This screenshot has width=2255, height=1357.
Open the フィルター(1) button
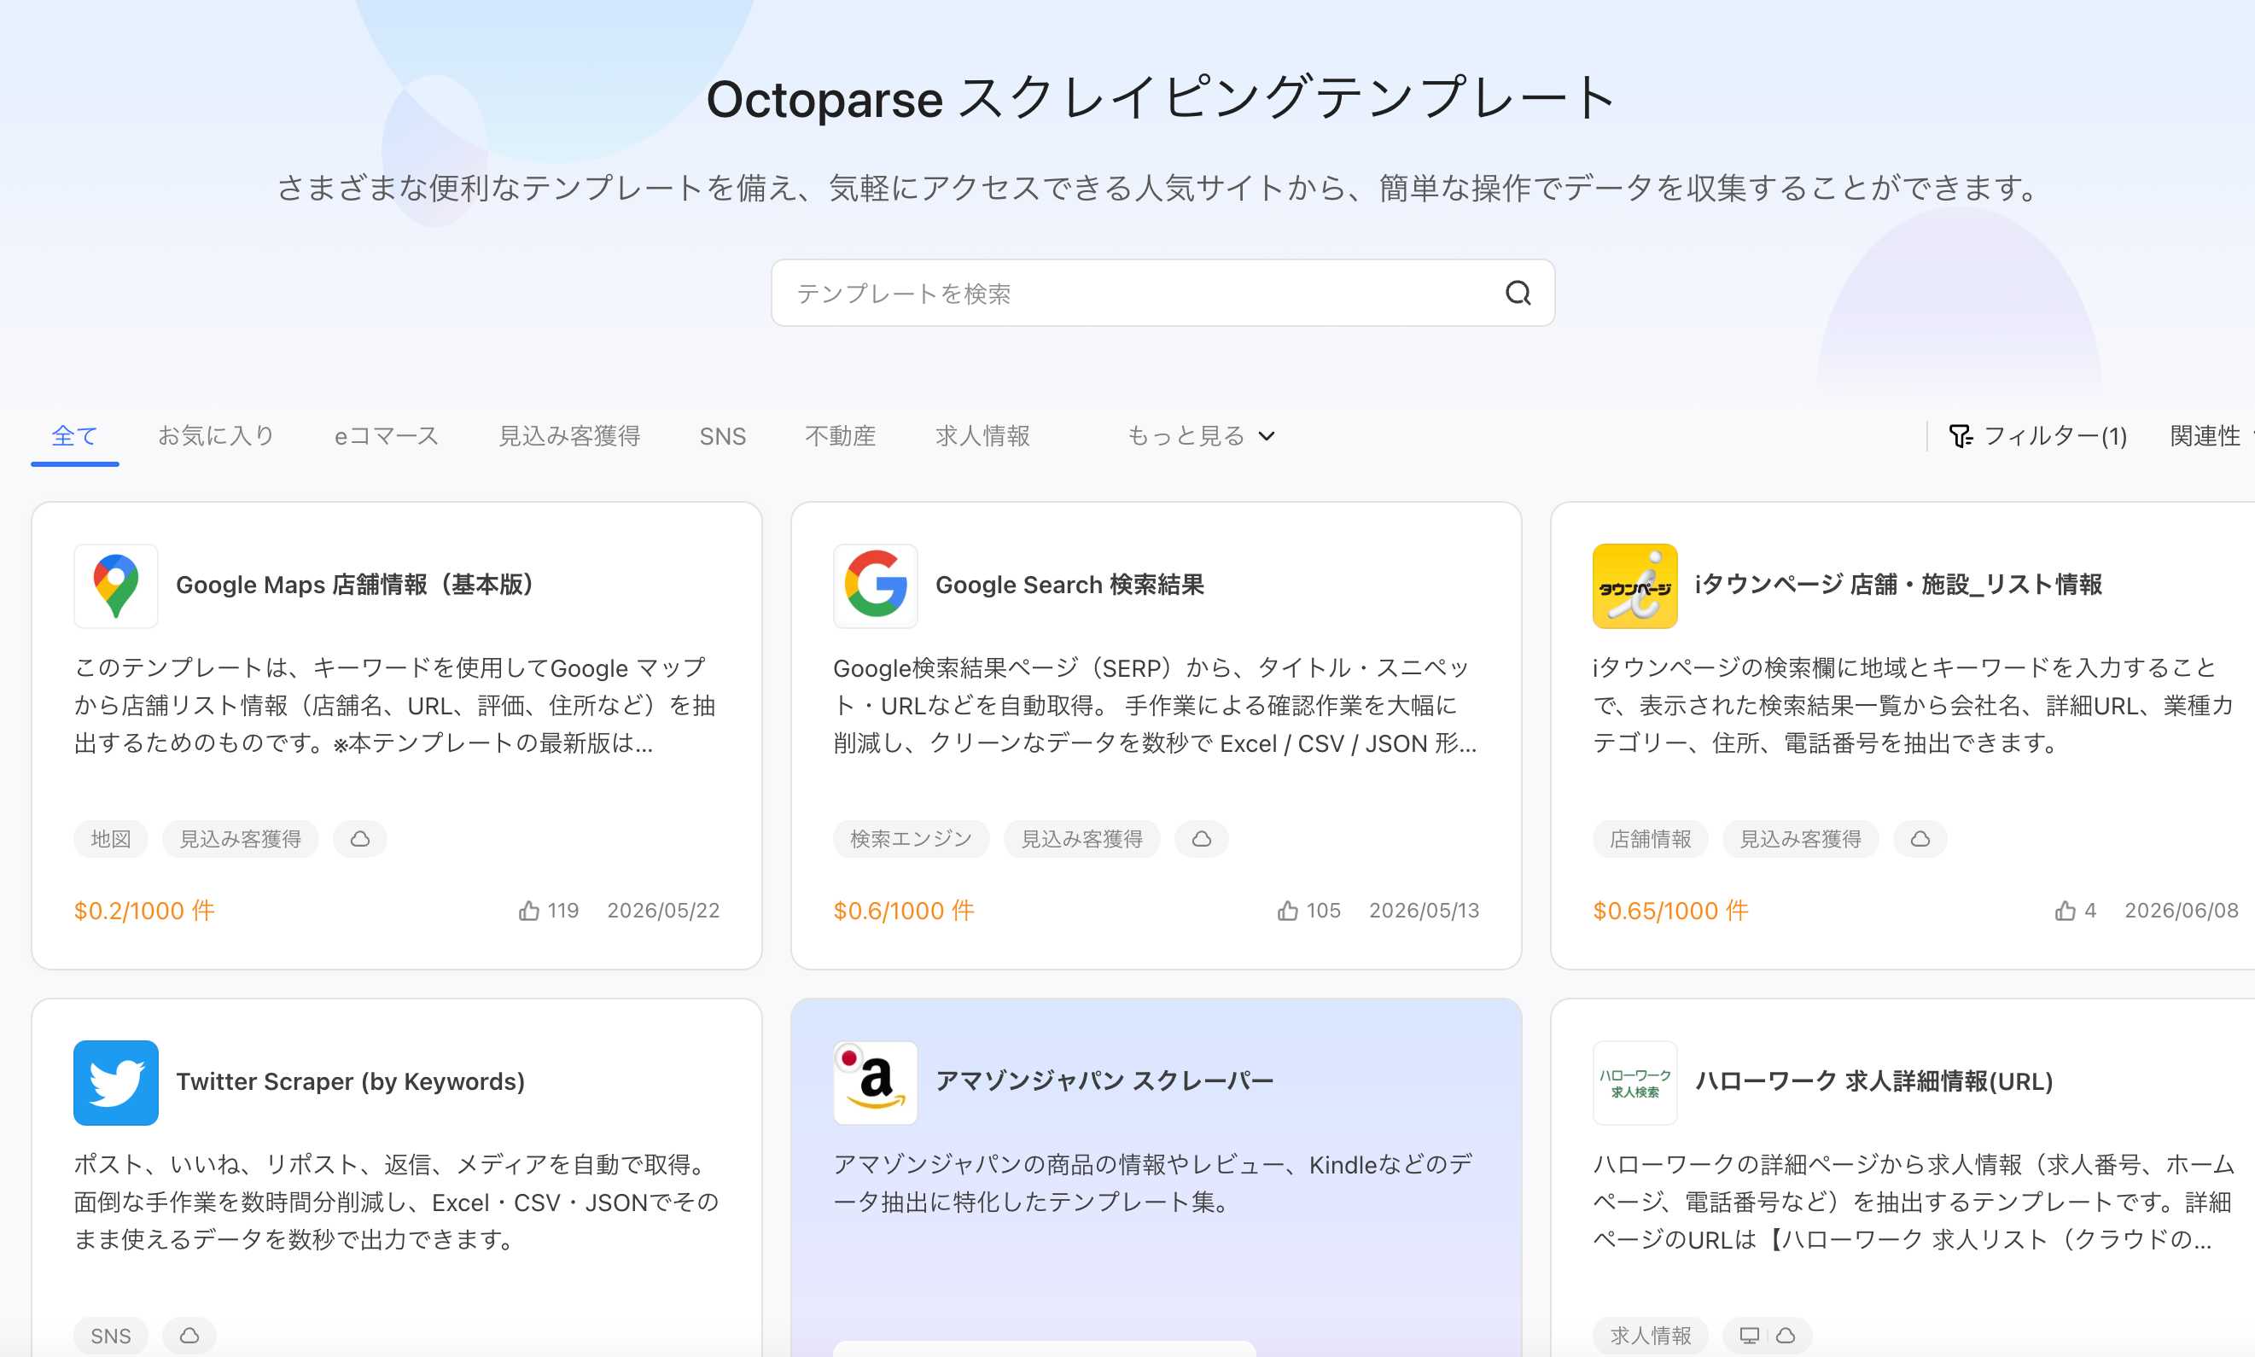pos(2038,436)
